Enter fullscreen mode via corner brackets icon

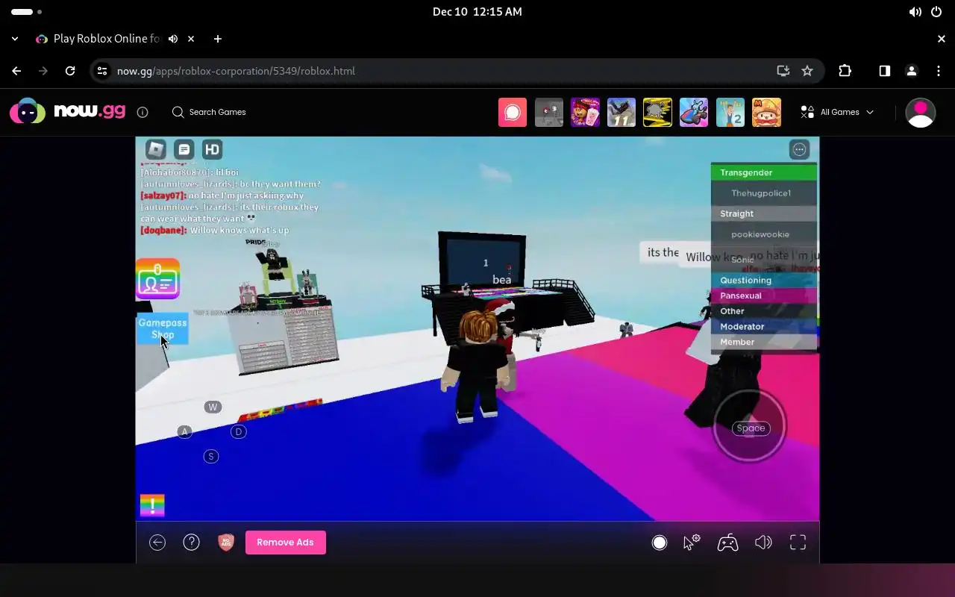(x=798, y=543)
